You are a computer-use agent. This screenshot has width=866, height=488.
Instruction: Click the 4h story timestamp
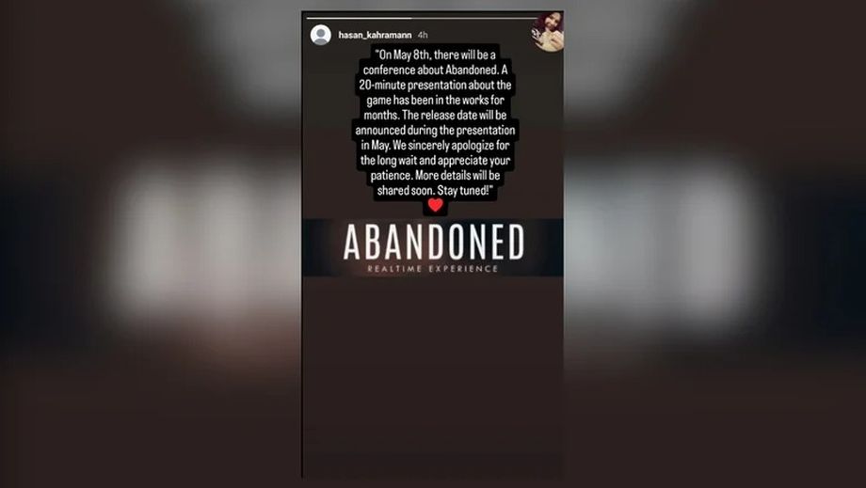click(423, 35)
